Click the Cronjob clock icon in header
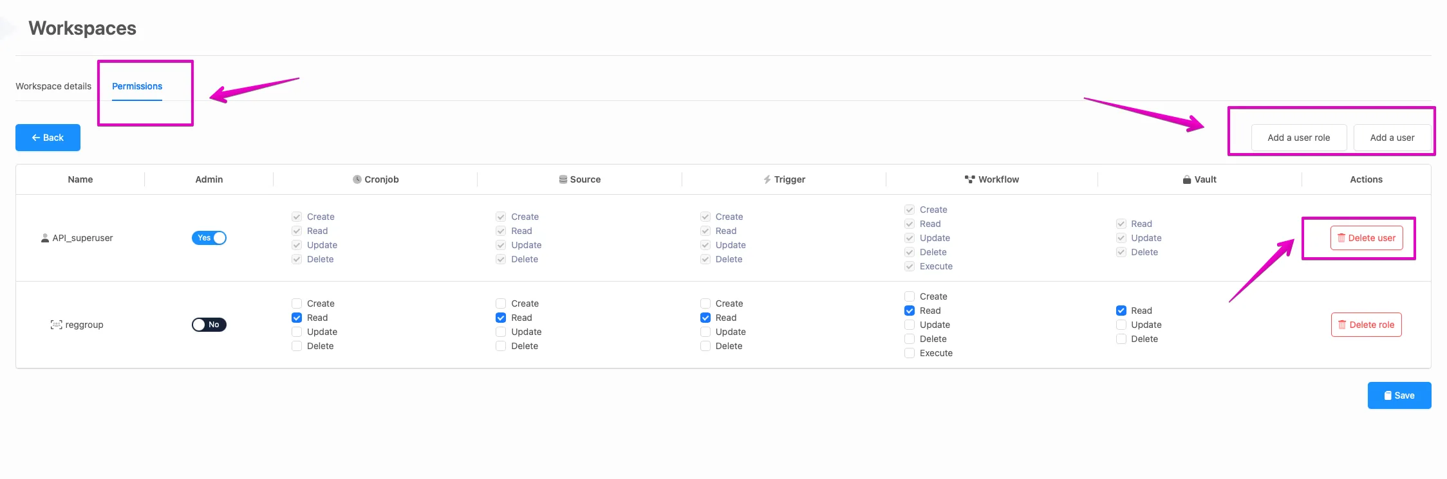This screenshot has height=479, width=1447. pos(357,179)
